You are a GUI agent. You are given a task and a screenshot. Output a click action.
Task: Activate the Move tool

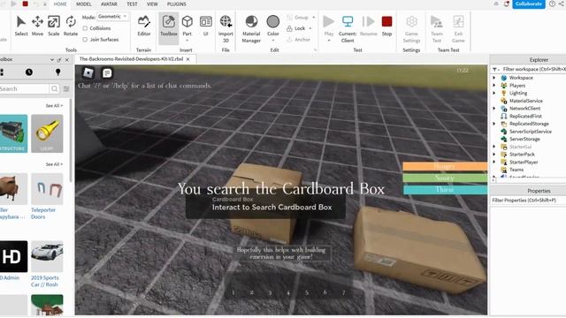tap(37, 26)
